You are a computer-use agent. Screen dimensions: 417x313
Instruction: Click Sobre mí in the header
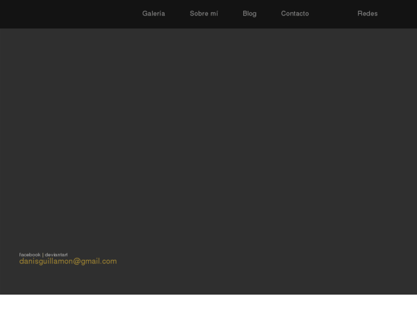[x=204, y=14]
